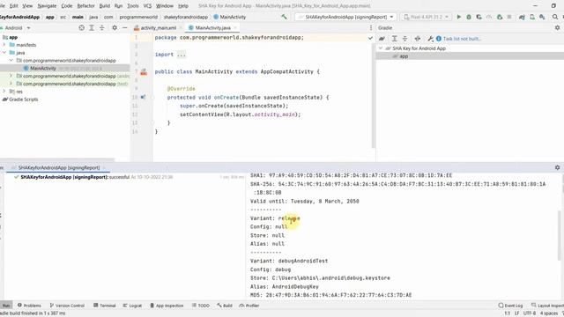This screenshot has height=317, width=564.
Task: Collapse all in the Gradle panel
Action: point(404,39)
